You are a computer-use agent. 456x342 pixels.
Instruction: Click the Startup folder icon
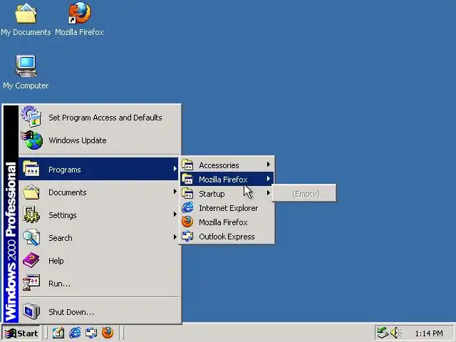(187, 193)
